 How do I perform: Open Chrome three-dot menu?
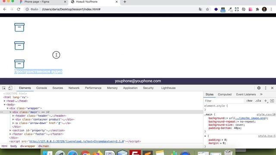tap(271, 9)
